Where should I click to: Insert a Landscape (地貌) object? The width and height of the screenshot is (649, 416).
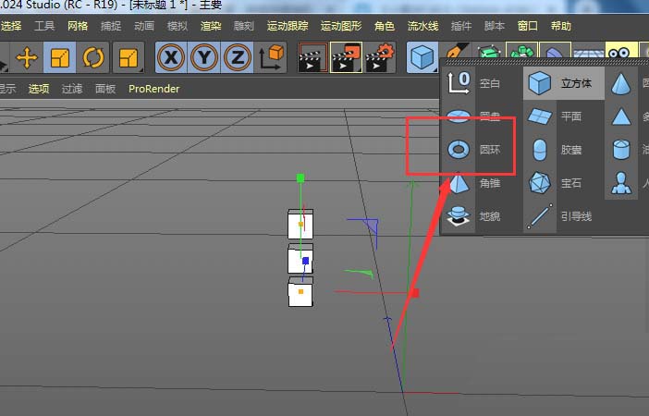(x=458, y=216)
